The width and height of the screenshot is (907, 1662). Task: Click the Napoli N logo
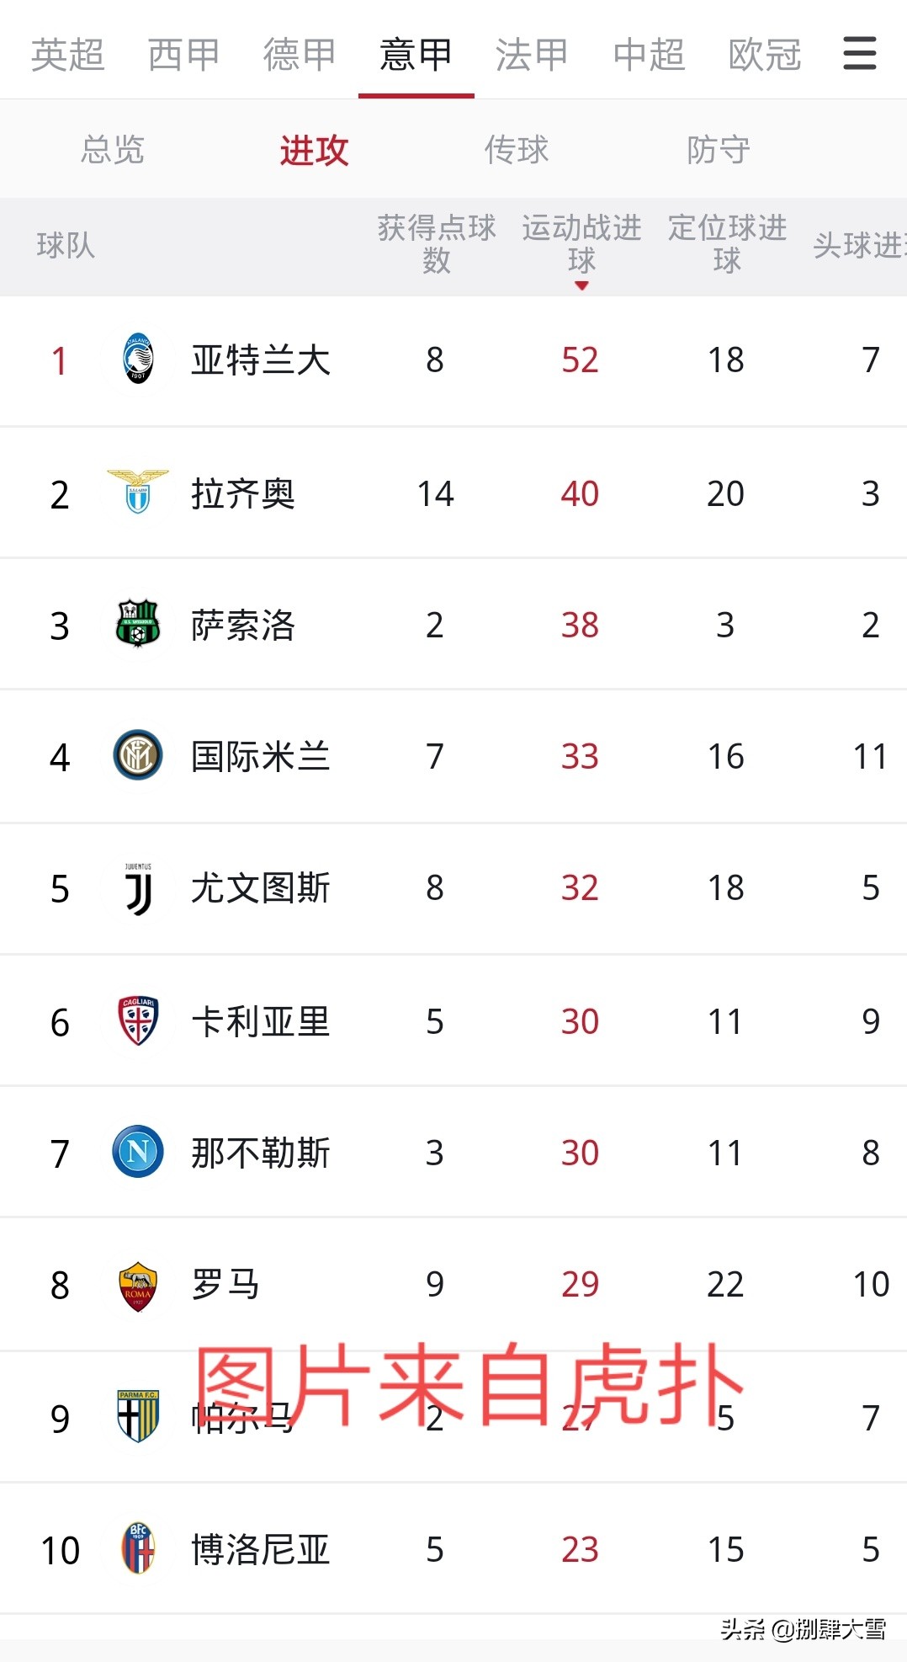(x=138, y=1152)
